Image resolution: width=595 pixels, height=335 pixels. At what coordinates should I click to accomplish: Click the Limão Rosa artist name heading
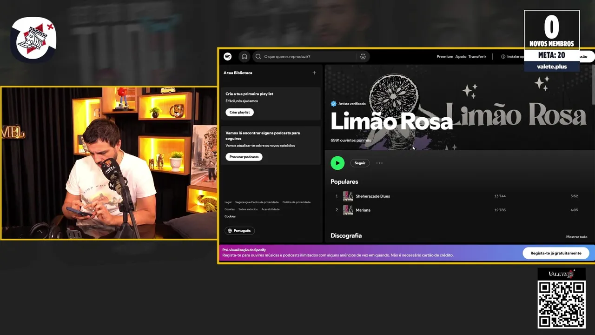click(x=391, y=121)
